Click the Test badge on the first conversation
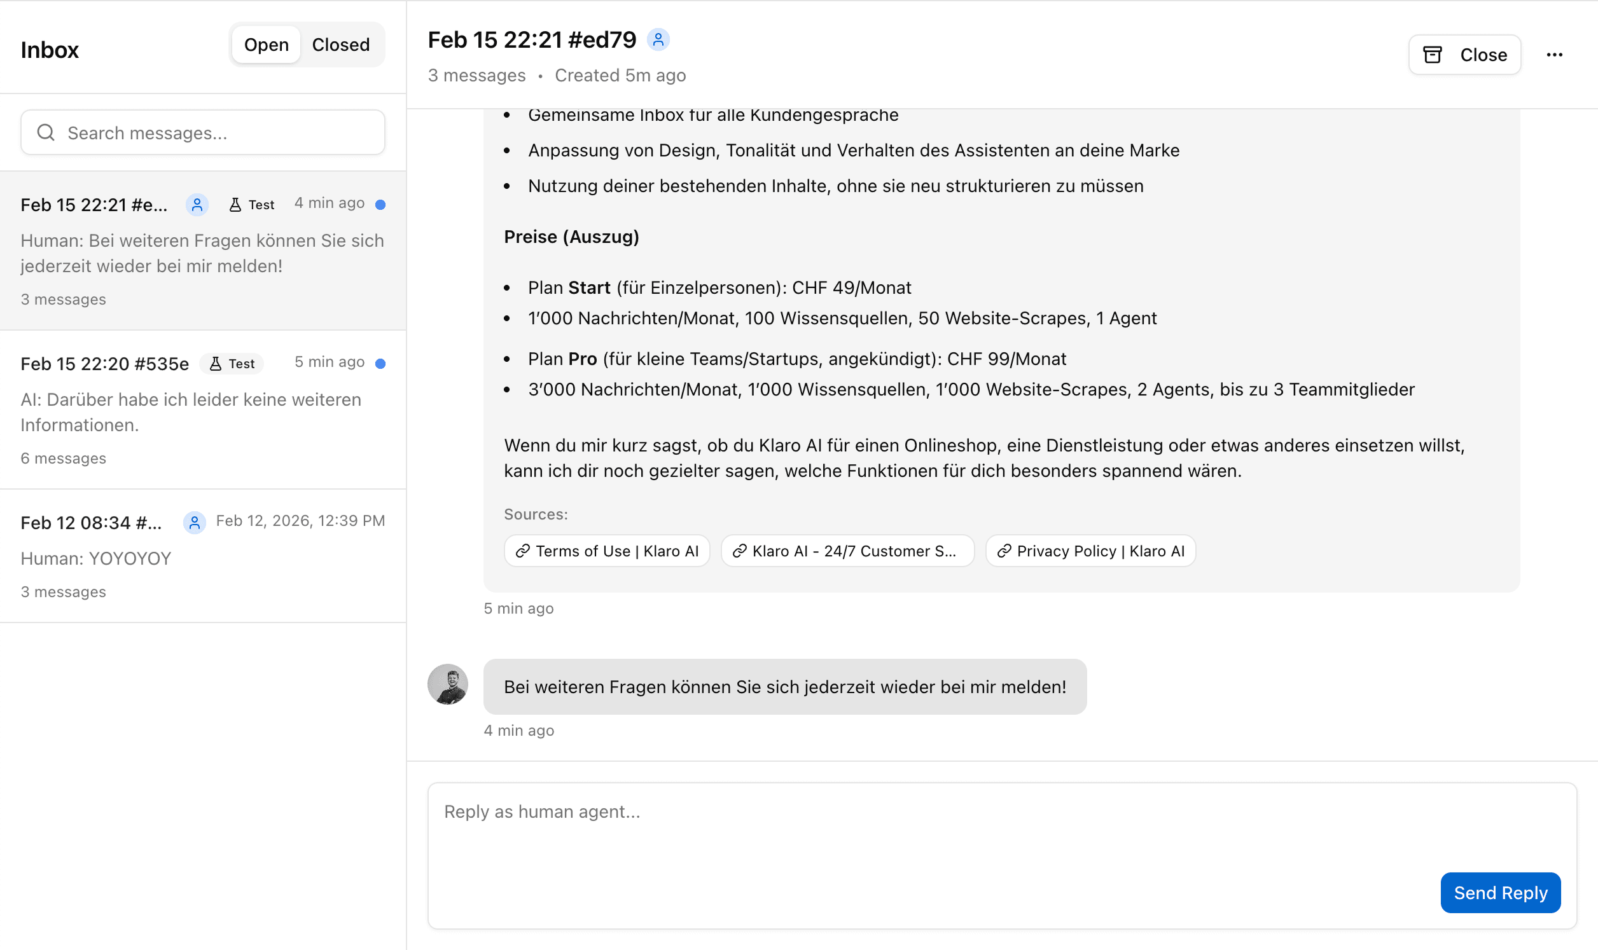 point(251,203)
